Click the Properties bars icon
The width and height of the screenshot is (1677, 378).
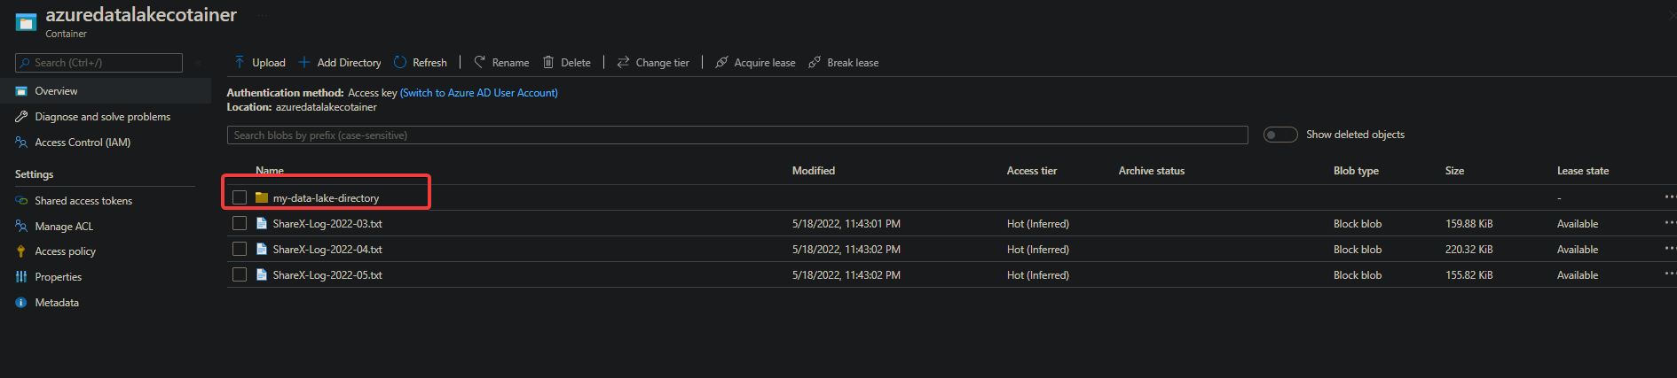[x=21, y=277]
